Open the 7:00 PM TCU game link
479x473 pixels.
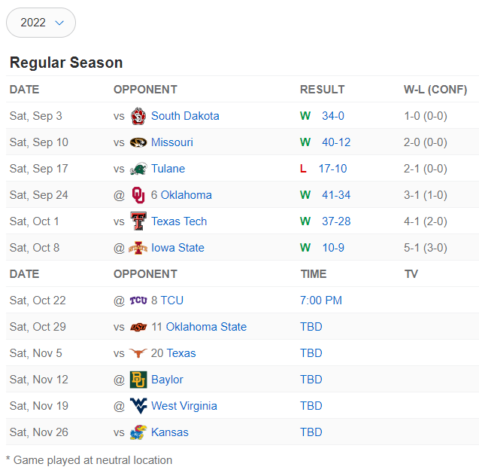point(321,301)
